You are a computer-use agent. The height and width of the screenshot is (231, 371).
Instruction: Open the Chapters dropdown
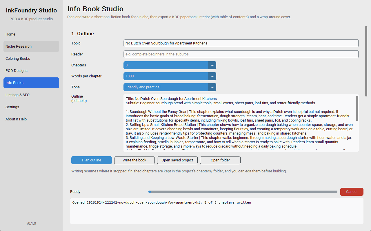(x=170, y=65)
